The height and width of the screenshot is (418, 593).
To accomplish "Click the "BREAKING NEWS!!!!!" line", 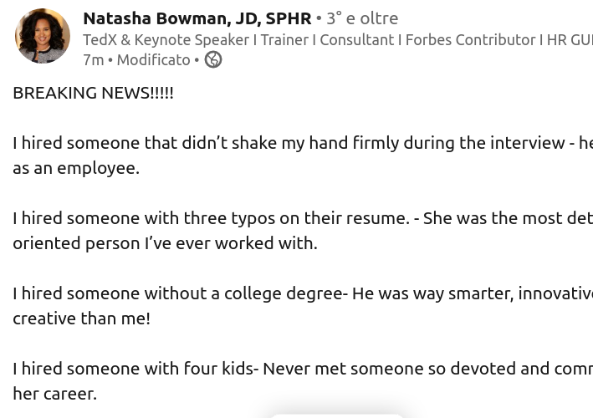I will click(x=93, y=93).
